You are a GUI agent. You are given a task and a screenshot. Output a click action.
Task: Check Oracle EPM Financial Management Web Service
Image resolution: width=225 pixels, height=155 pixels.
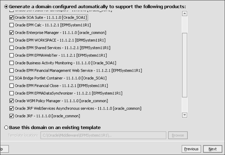point(11,70)
